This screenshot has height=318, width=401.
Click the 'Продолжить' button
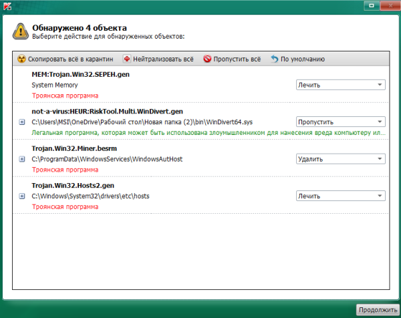(x=378, y=310)
